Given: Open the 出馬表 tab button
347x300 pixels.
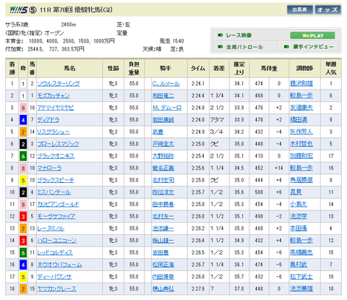Looking at the screenshot, I should tap(300, 10).
